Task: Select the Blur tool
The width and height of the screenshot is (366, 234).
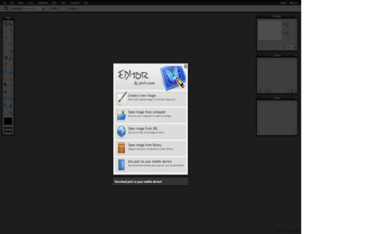Action: click(6, 72)
